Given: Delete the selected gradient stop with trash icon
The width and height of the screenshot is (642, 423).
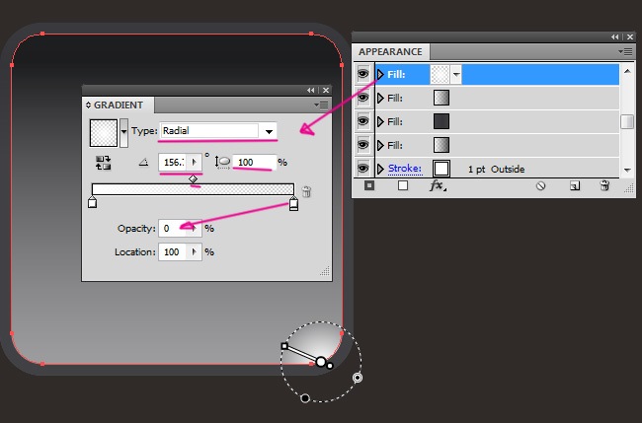Looking at the screenshot, I should tap(306, 191).
